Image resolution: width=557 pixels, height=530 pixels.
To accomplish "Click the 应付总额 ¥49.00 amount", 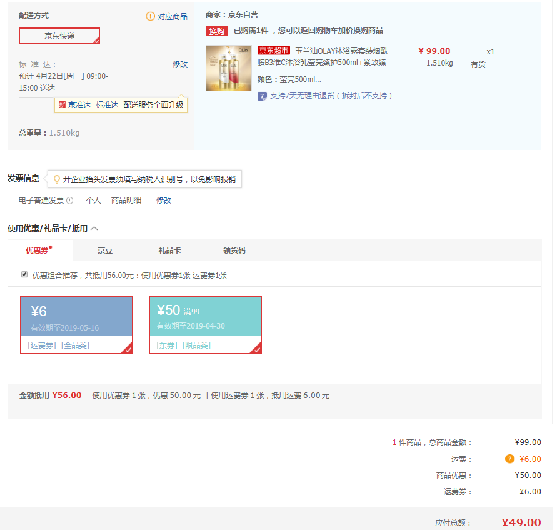I will (x=521, y=522).
